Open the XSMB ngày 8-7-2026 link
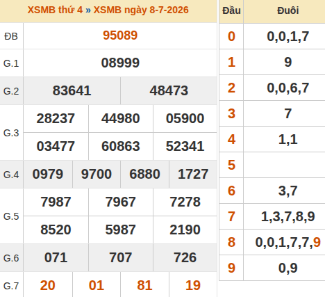 click(141, 10)
